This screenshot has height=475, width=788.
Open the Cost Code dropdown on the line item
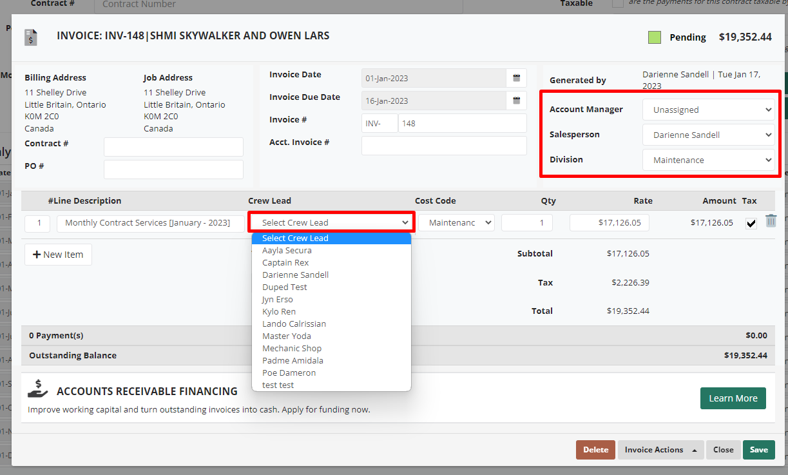pyautogui.click(x=458, y=222)
